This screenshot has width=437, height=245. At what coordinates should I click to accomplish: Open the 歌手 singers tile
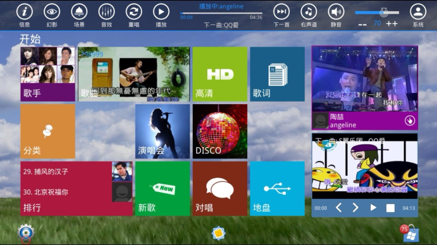47,74
